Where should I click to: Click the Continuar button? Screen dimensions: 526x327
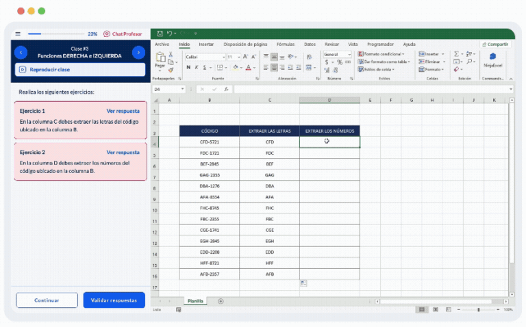[47, 300]
